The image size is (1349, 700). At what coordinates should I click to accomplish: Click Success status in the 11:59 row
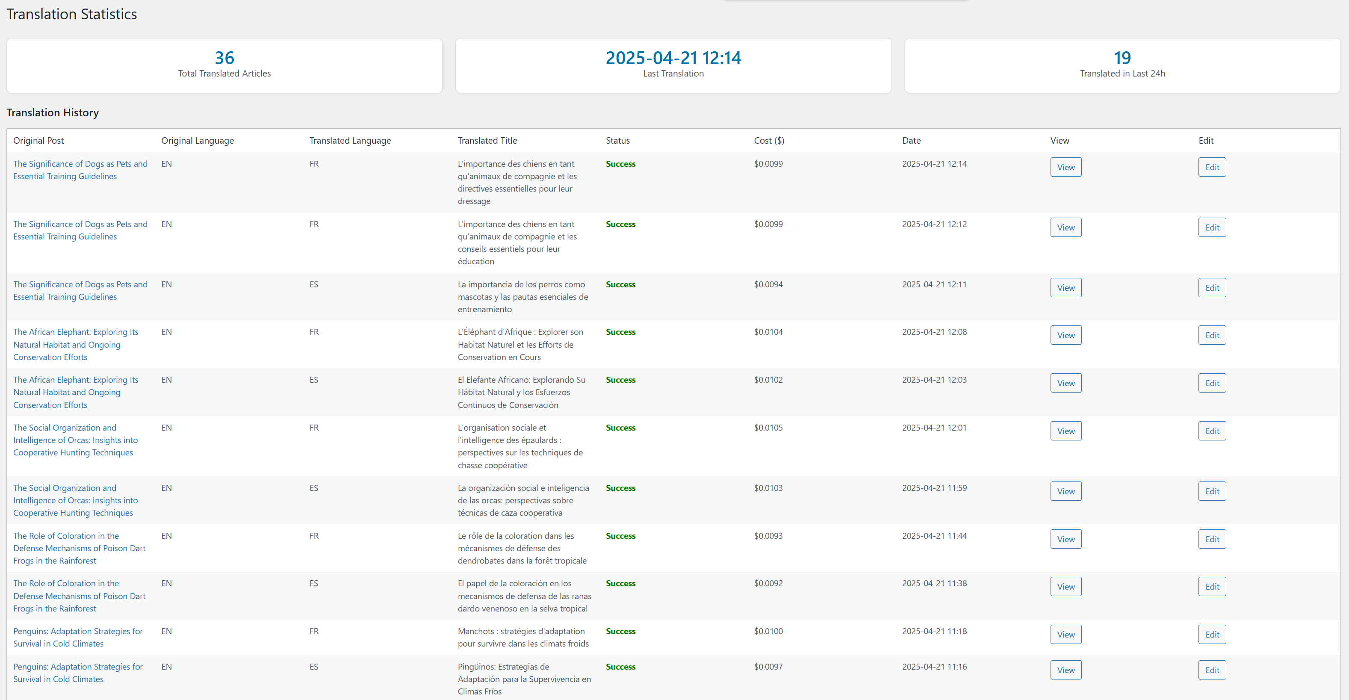620,488
